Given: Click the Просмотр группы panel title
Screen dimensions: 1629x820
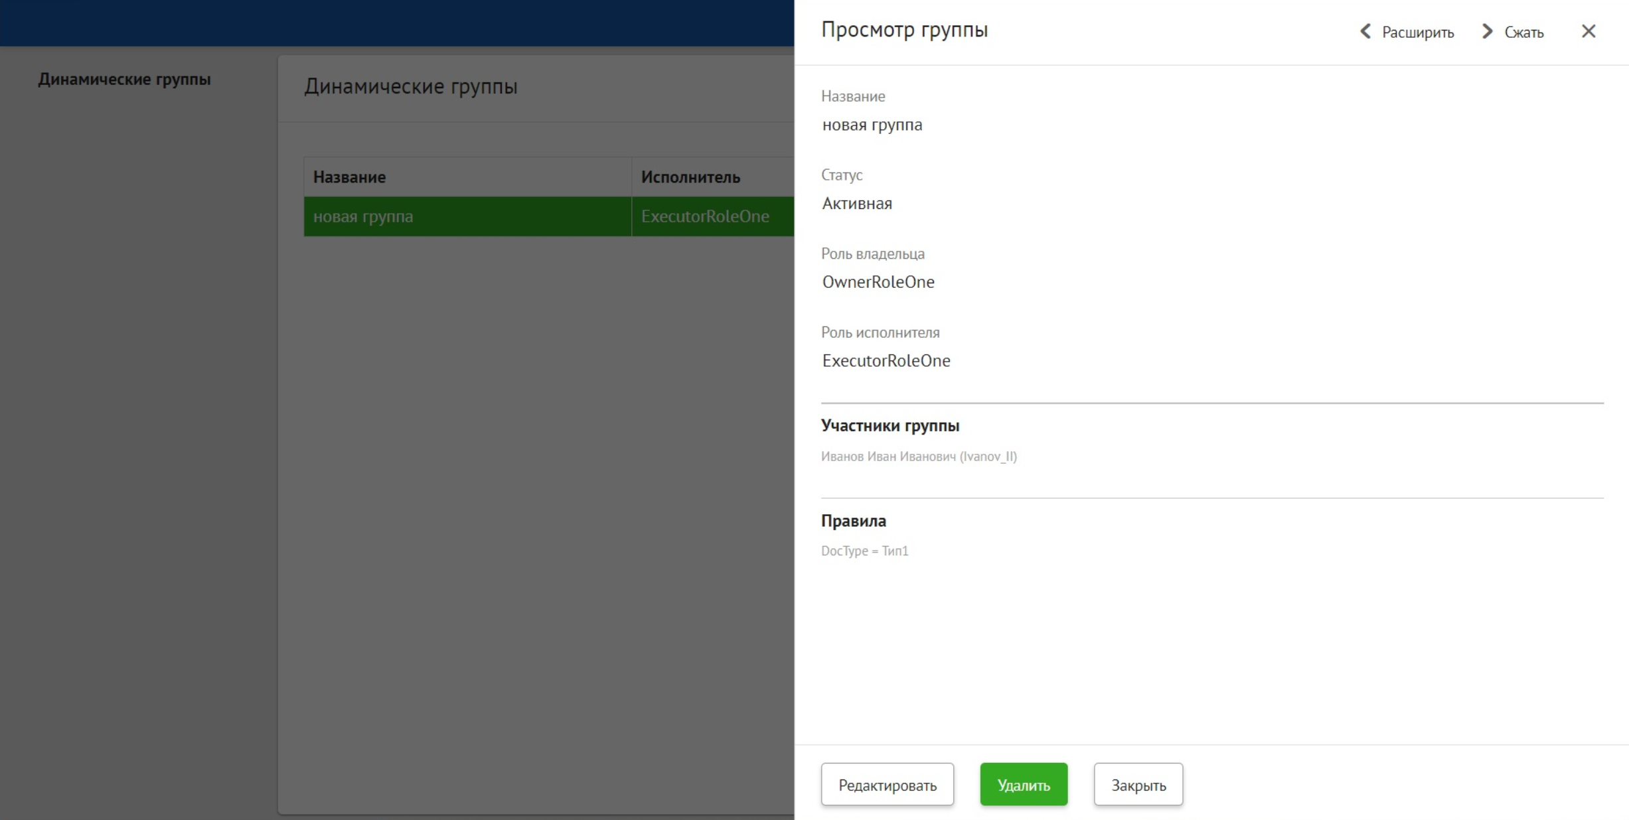Looking at the screenshot, I should 905,29.
